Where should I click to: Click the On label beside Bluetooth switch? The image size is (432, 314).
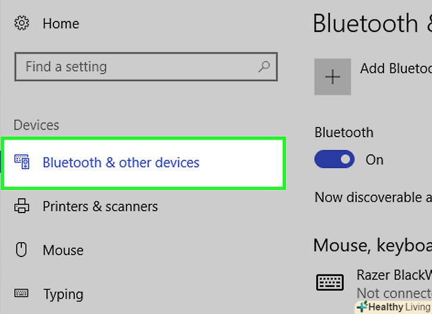coord(374,160)
